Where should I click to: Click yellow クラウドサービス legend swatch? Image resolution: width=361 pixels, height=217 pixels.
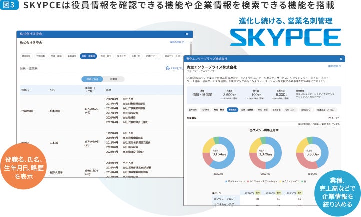[x=280, y=182]
